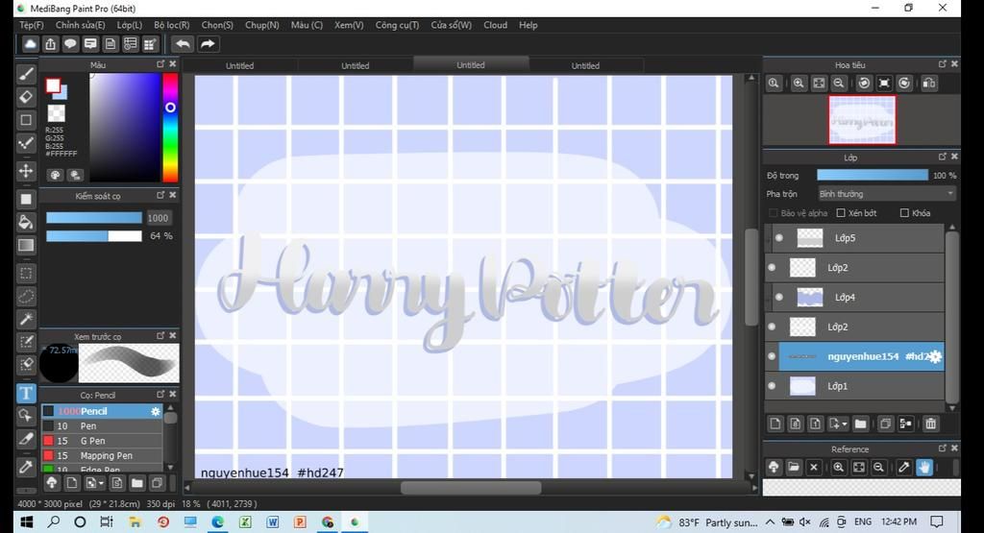This screenshot has height=533, width=984.
Task: Float the Reference panel
Action: 942,448
